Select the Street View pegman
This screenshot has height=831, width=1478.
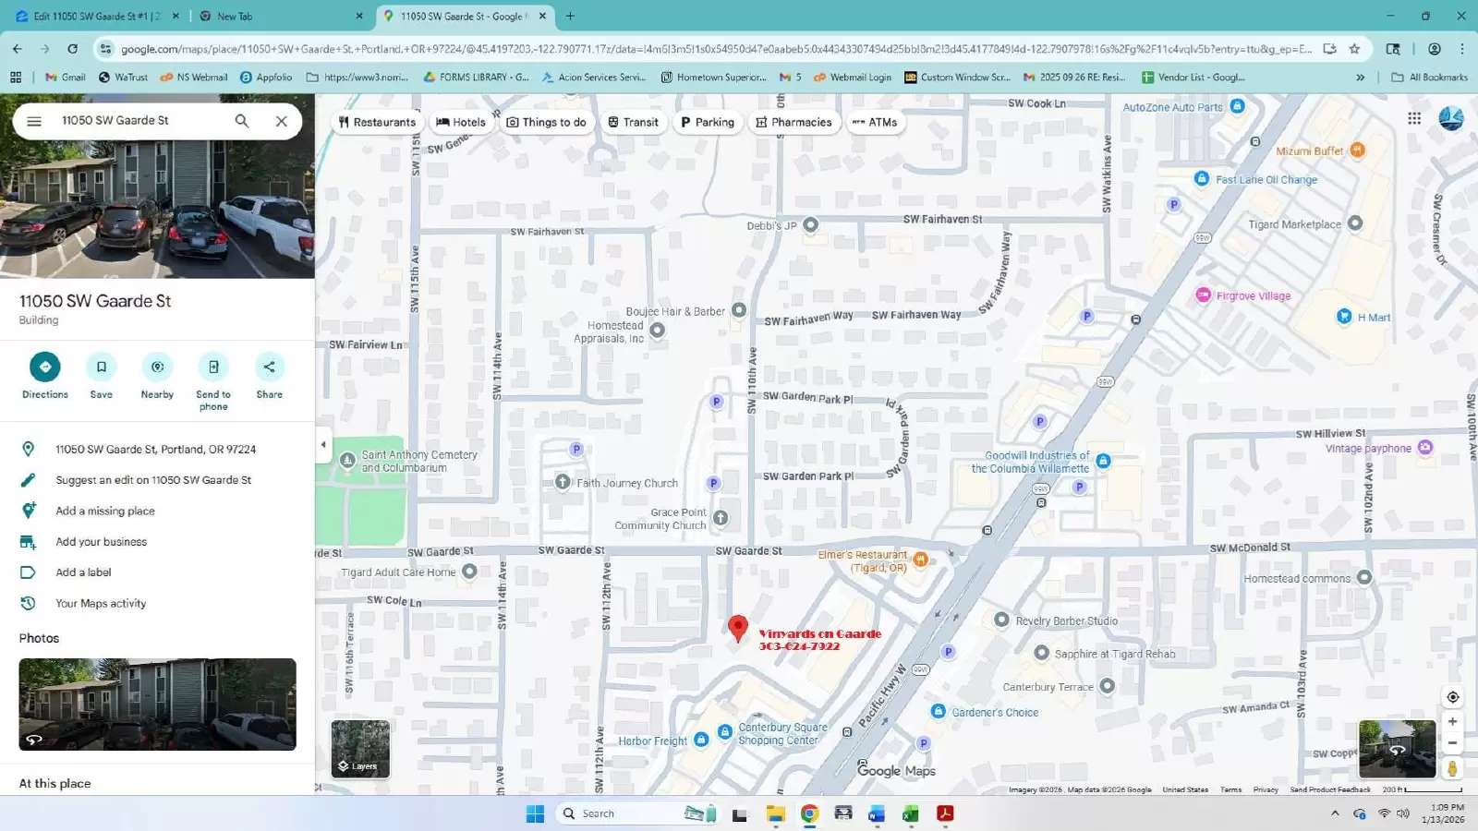[x=1452, y=768]
